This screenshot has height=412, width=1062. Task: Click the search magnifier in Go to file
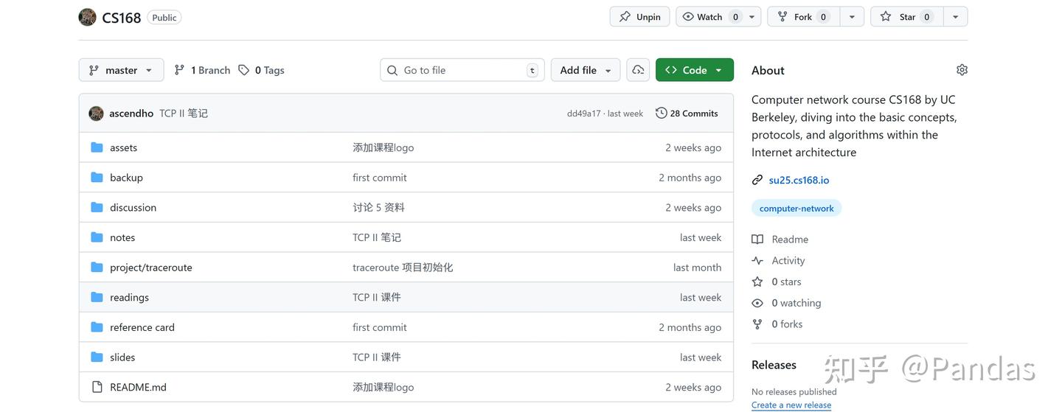[x=392, y=70]
